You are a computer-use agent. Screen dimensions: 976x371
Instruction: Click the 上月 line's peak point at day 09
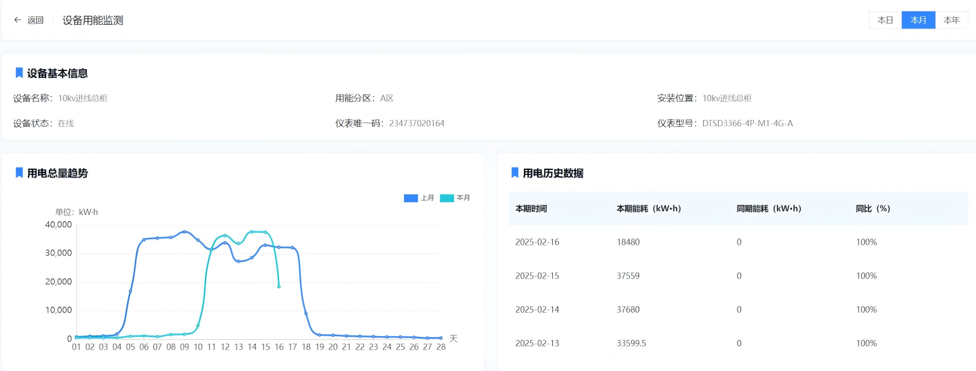[185, 231]
